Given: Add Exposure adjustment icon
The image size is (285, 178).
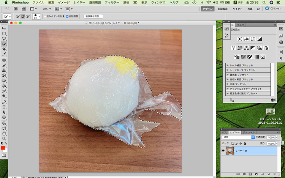Looking at the screenshot, I should [260, 39].
